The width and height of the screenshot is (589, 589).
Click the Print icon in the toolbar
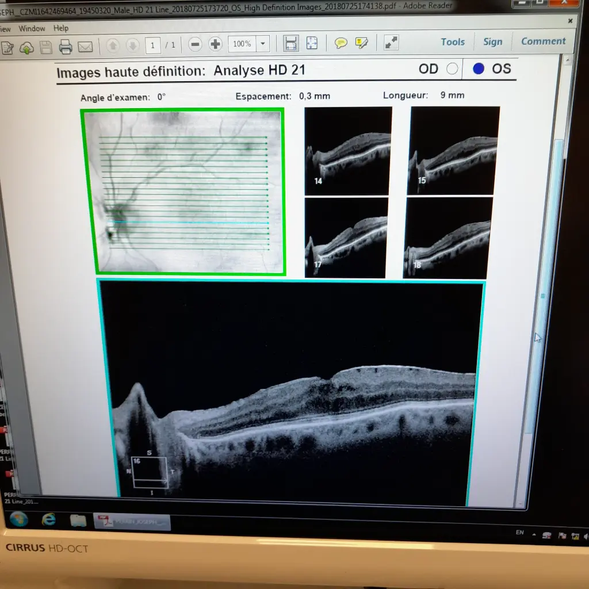(66, 47)
